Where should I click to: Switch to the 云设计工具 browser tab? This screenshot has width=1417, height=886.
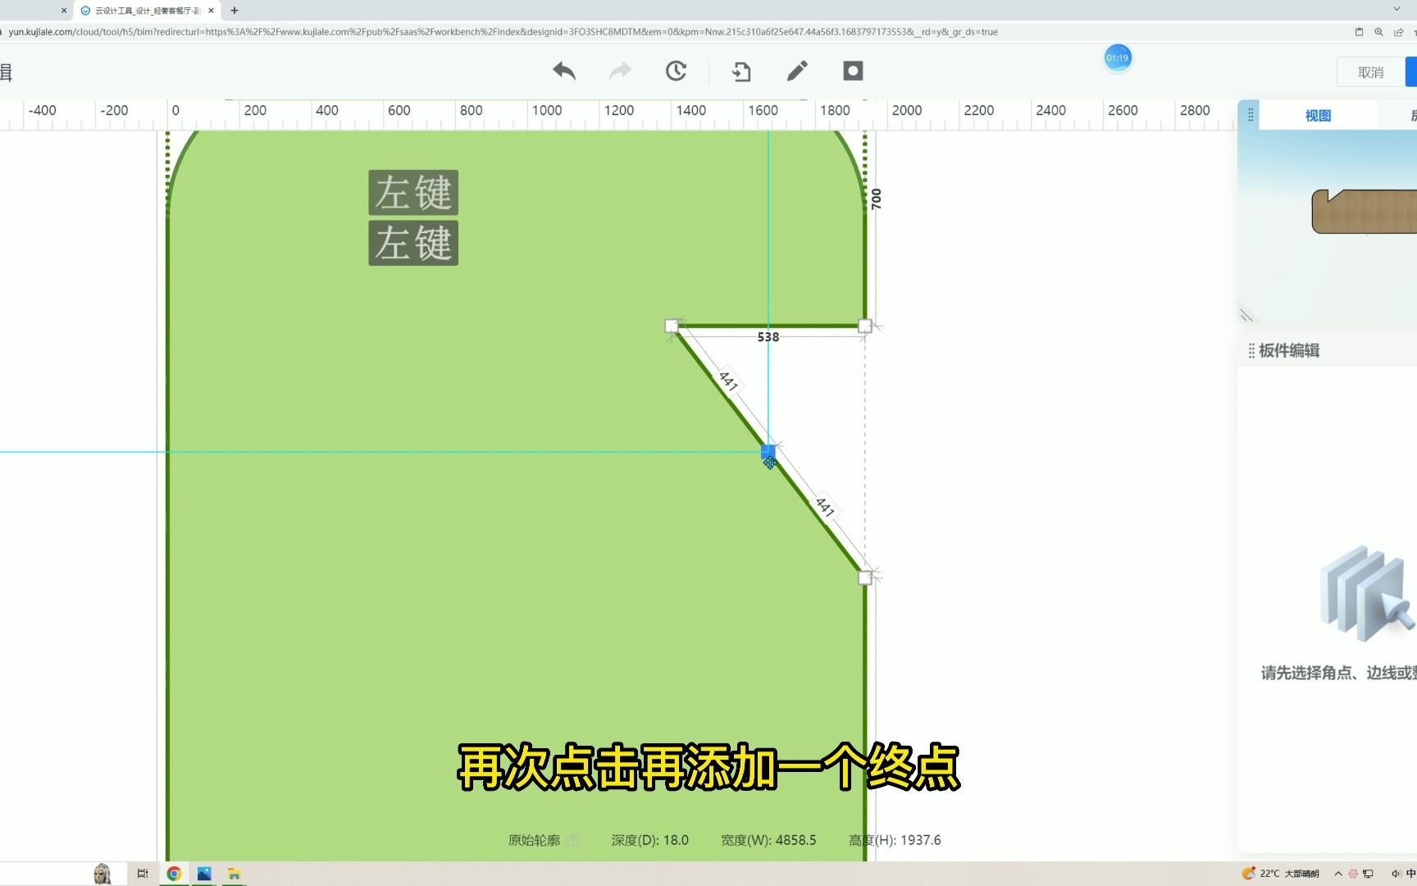(x=146, y=11)
